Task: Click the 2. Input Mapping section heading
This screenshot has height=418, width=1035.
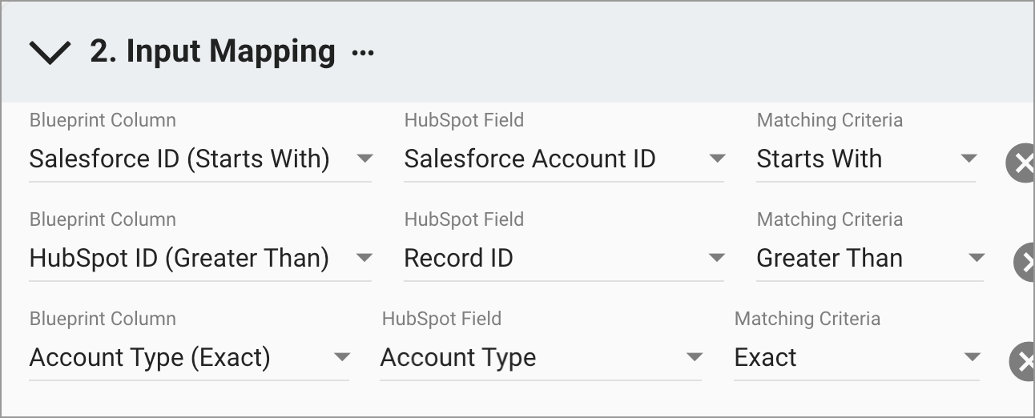Action: click(212, 51)
